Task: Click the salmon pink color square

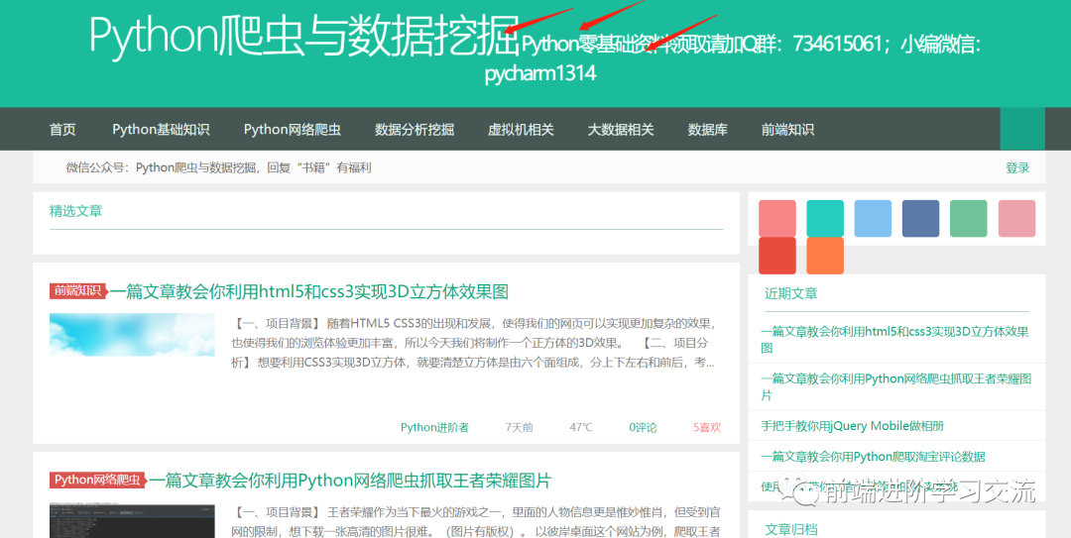Action: click(x=777, y=219)
